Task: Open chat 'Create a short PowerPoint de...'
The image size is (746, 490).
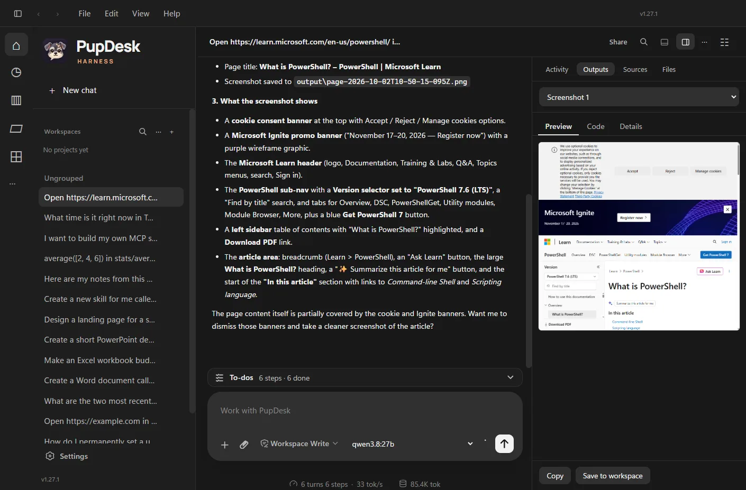Action: point(111,340)
